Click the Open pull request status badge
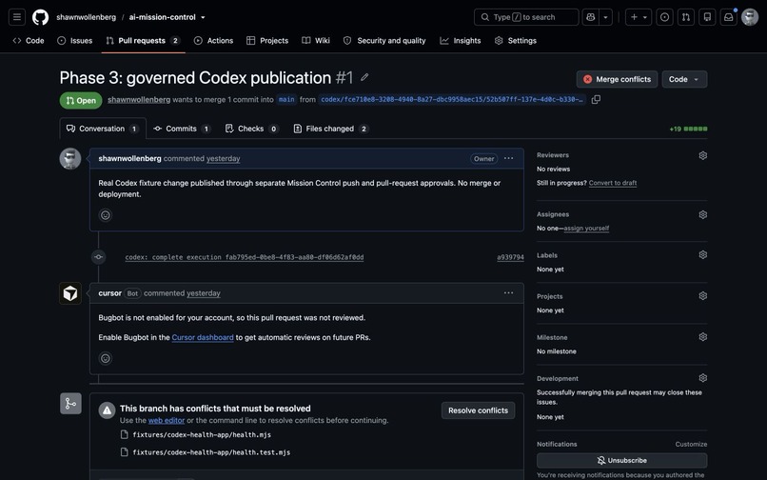 tap(81, 100)
